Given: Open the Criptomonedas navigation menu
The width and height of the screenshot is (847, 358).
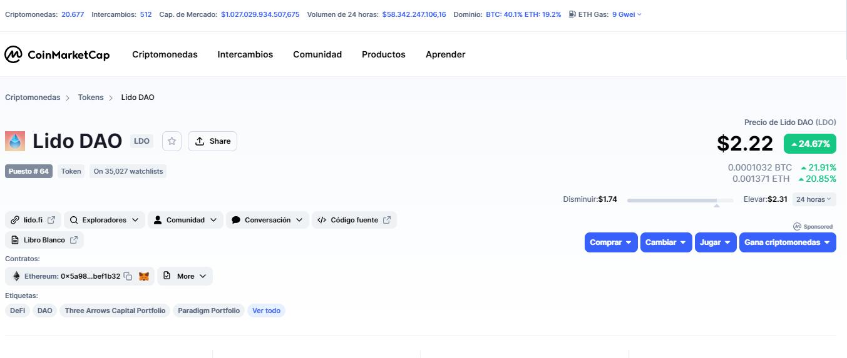Looking at the screenshot, I should click(x=165, y=55).
